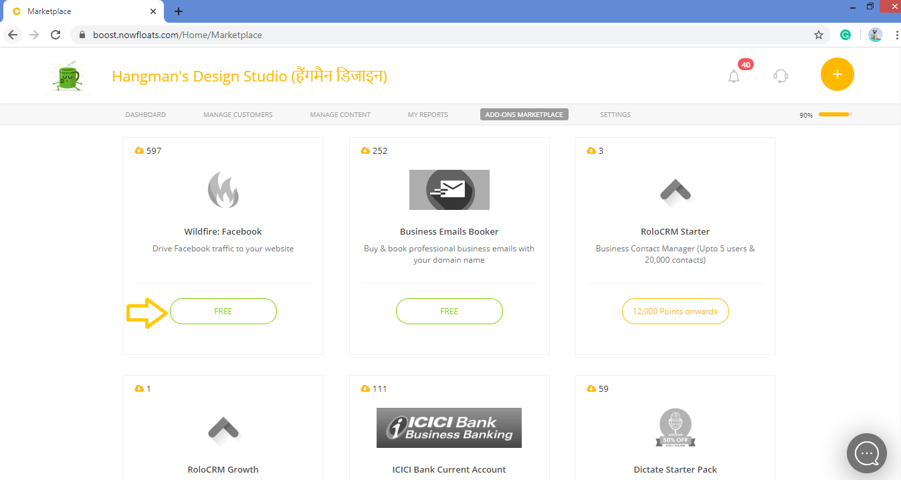Bookmark page with the star icon
901x480 pixels.
tap(819, 35)
